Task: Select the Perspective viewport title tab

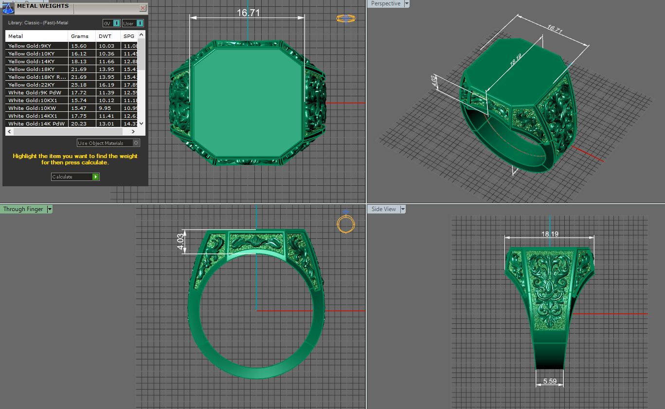Action: (x=386, y=3)
